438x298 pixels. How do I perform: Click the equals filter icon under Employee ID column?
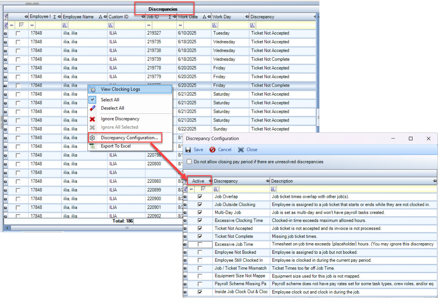click(32, 25)
